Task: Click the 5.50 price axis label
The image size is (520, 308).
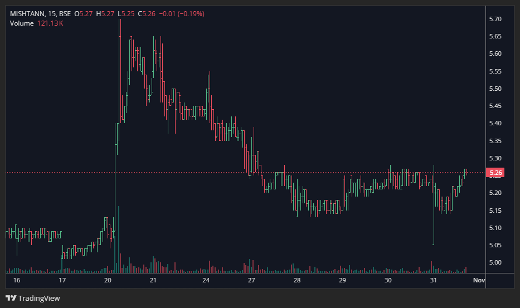Action: tap(495, 89)
